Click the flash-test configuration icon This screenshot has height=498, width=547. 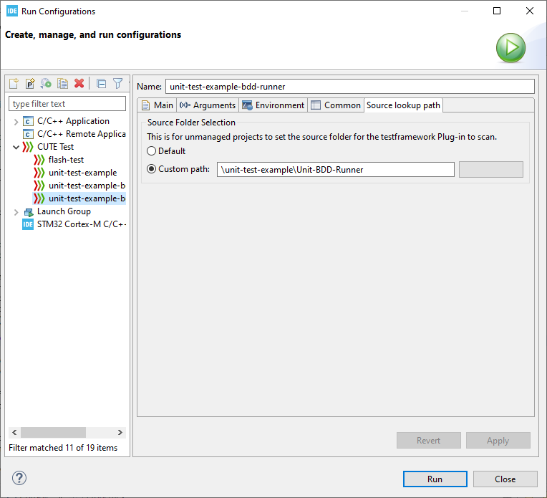39,160
